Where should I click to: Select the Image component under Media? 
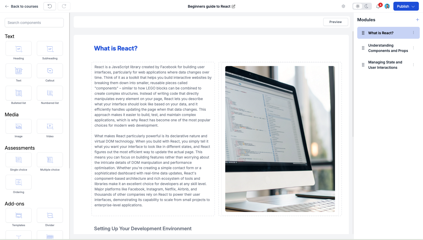[18, 126]
